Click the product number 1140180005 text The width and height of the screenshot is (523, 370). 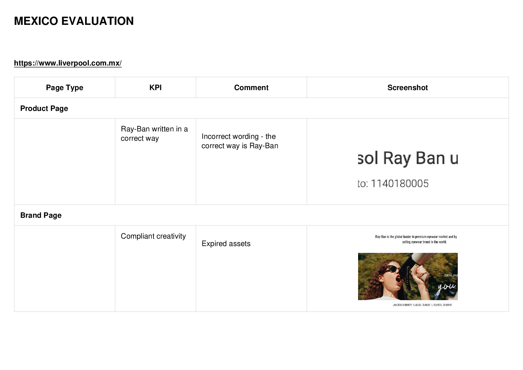coord(400,184)
